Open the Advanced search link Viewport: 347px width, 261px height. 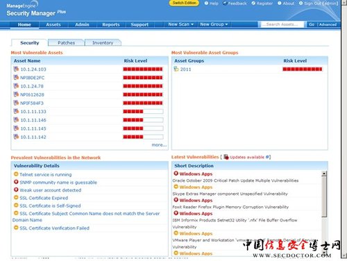(328, 24)
